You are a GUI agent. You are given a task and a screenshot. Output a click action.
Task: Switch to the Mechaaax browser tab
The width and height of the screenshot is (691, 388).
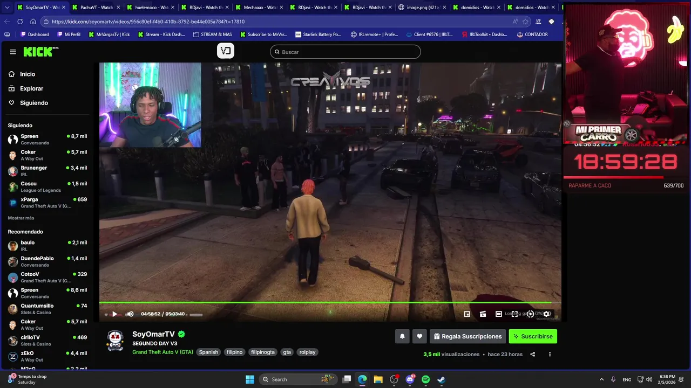(x=258, y=8)
